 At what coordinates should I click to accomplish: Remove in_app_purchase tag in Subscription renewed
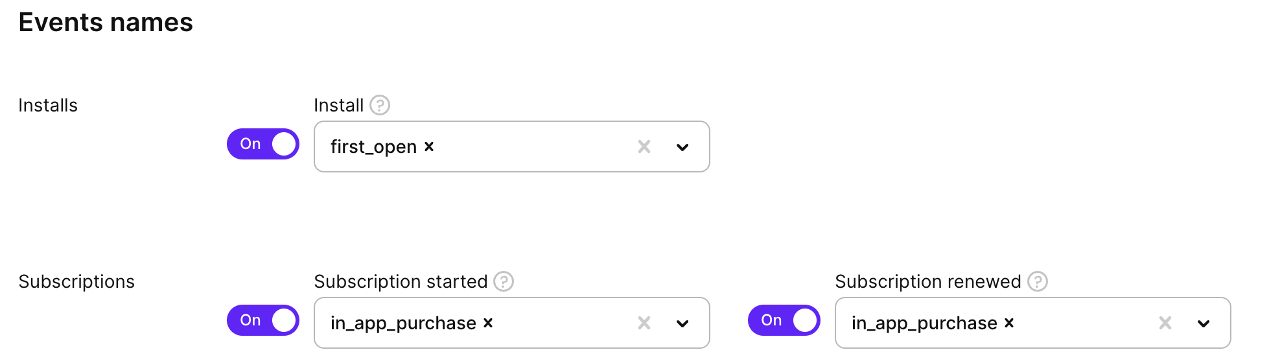click(1009, 323)
